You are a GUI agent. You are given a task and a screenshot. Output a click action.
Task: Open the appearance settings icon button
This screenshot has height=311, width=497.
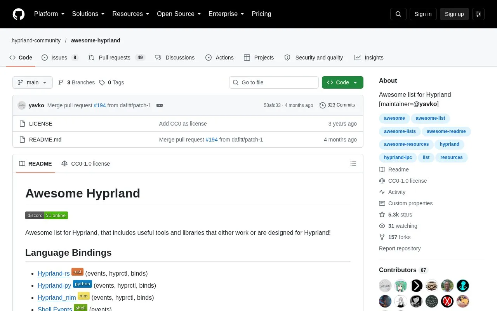pos(478,14)
